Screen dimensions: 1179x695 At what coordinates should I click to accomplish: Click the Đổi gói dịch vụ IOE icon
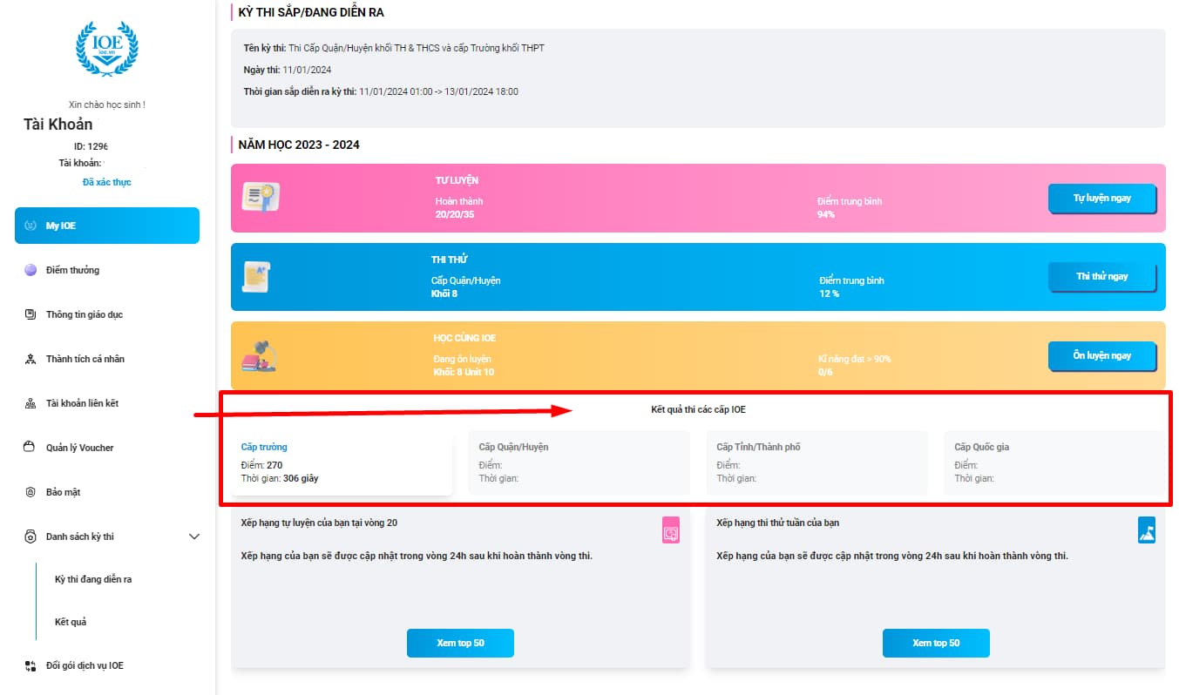tap(30, 665)
